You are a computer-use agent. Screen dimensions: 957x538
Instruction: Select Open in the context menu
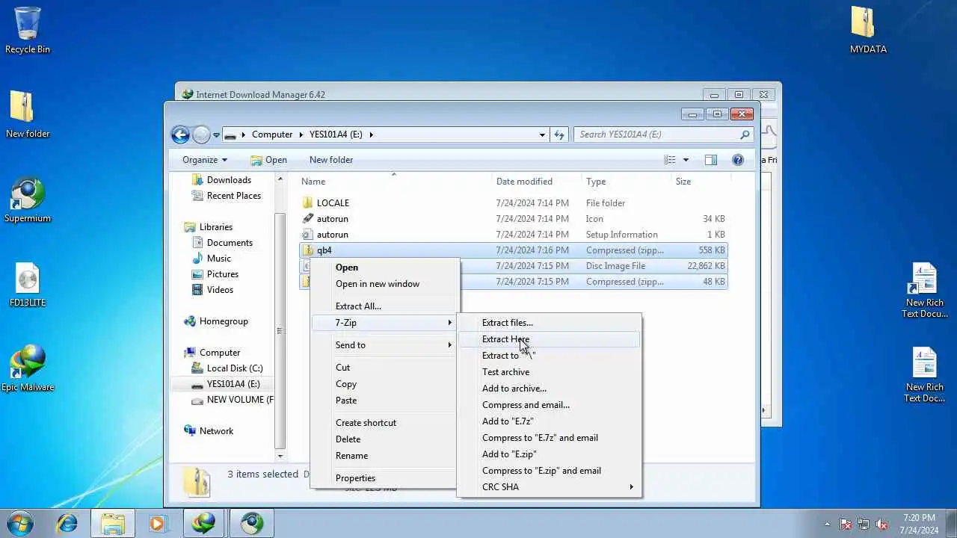pyautogui.click(x=385, y=268)
